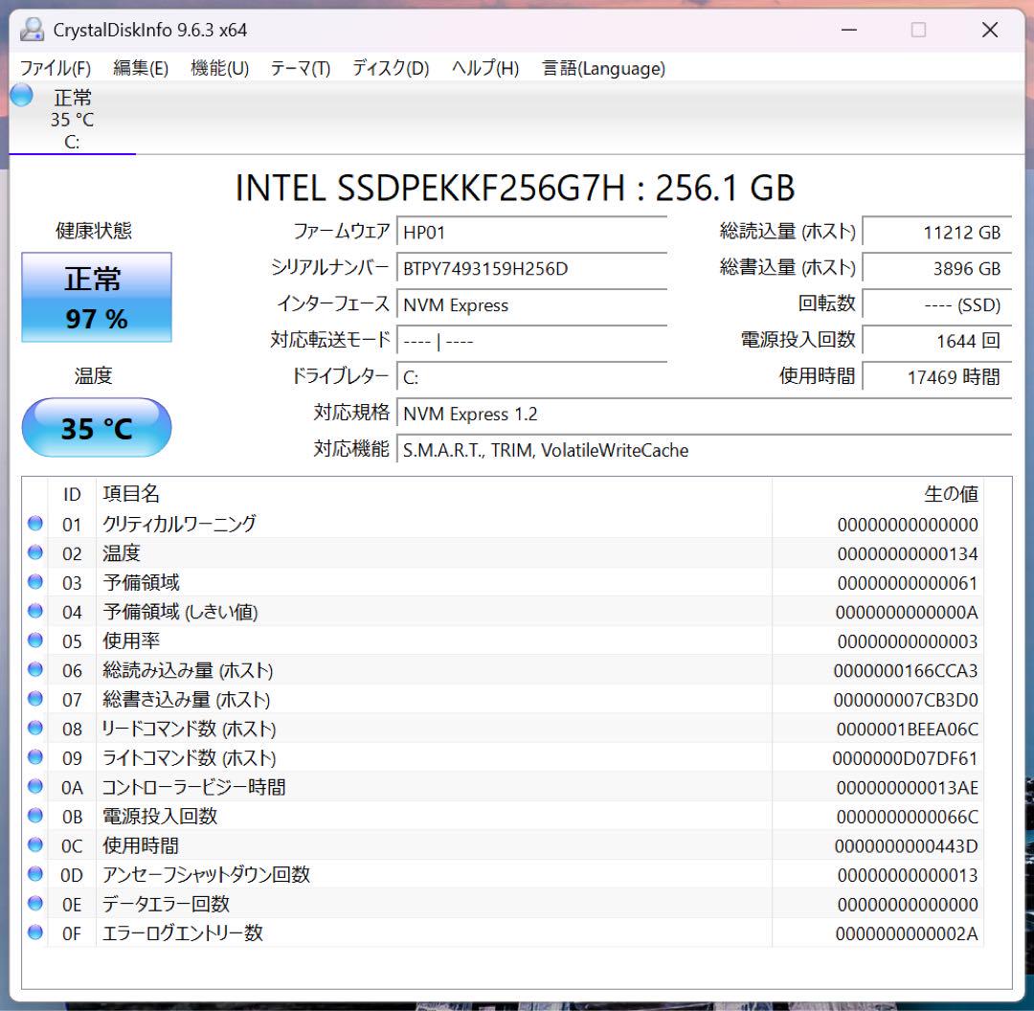Click raw value 0000000000443D
1034x1011 pixels.
point(906,845)
